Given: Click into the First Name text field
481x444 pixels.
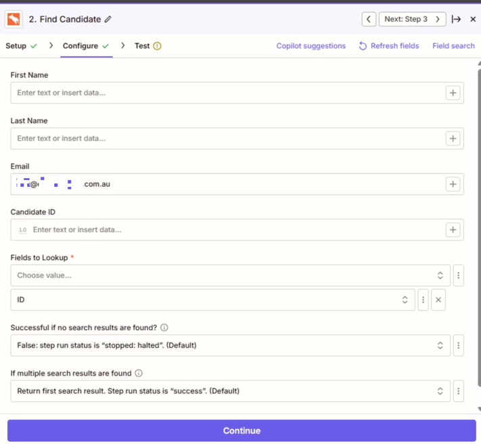Looking at the screenshot, I should tap(227, 93).
